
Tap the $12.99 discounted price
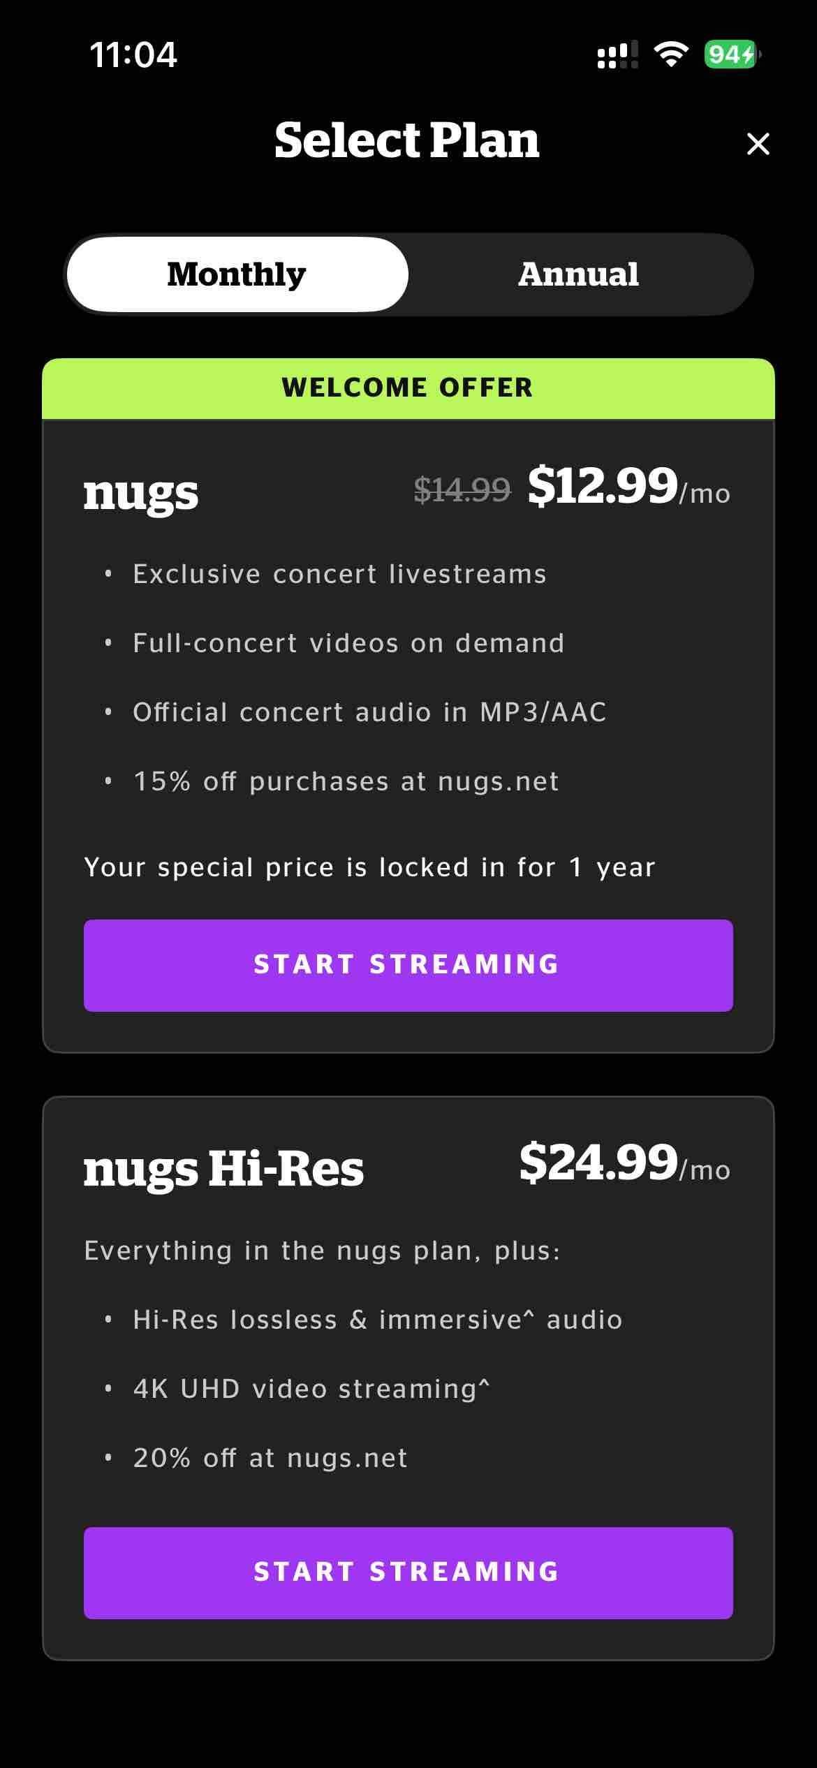tap(603, 489)
